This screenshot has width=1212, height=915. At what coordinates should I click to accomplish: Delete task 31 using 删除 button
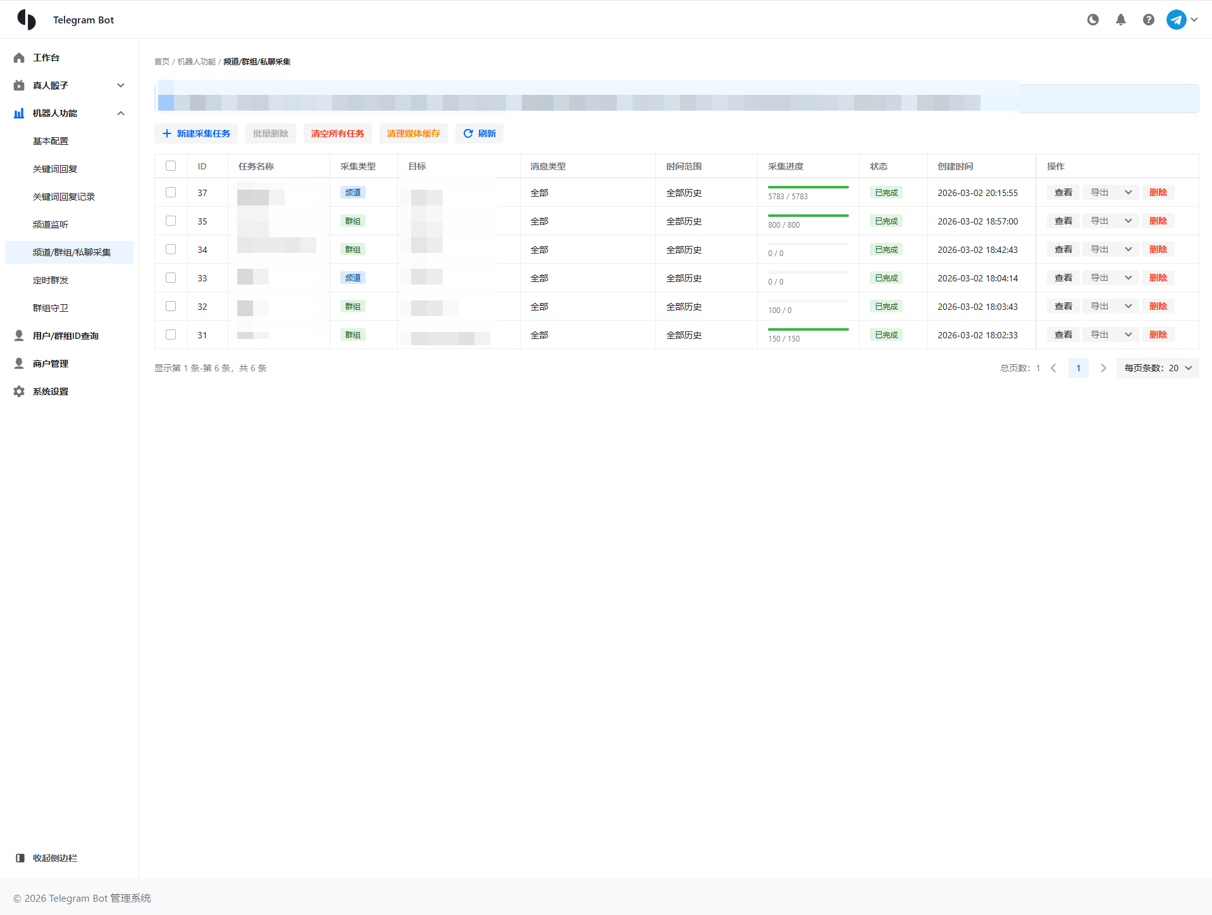(1158, 335)
